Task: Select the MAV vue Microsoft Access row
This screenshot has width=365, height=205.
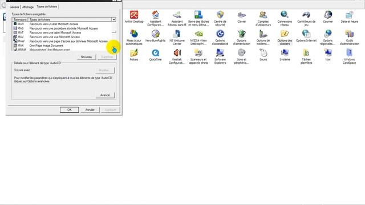Action: click(x=62, y=37)
